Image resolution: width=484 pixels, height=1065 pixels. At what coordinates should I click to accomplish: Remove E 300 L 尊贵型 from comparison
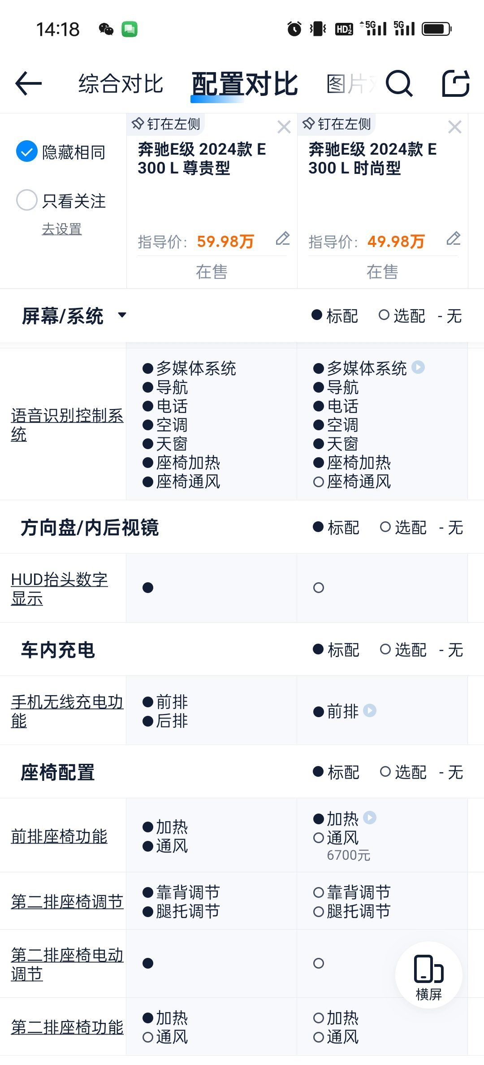284,127
